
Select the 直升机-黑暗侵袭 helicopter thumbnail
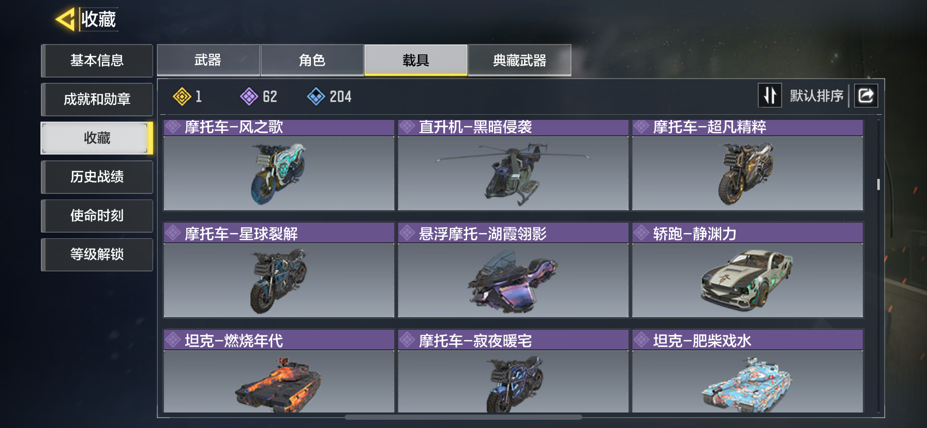tap(513, 173)
